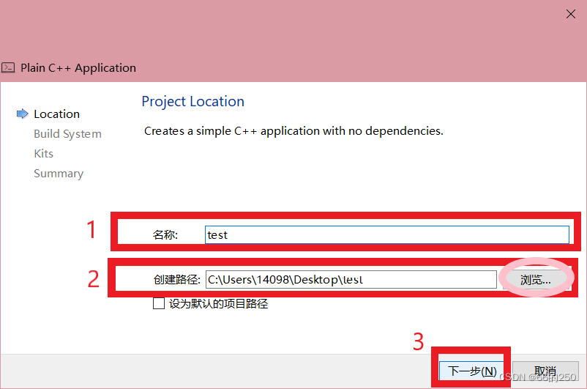Image resolution: width=587 pixels, height=389 pixels.
Task: Close the dialog with the X button
Action: [570, 14]
